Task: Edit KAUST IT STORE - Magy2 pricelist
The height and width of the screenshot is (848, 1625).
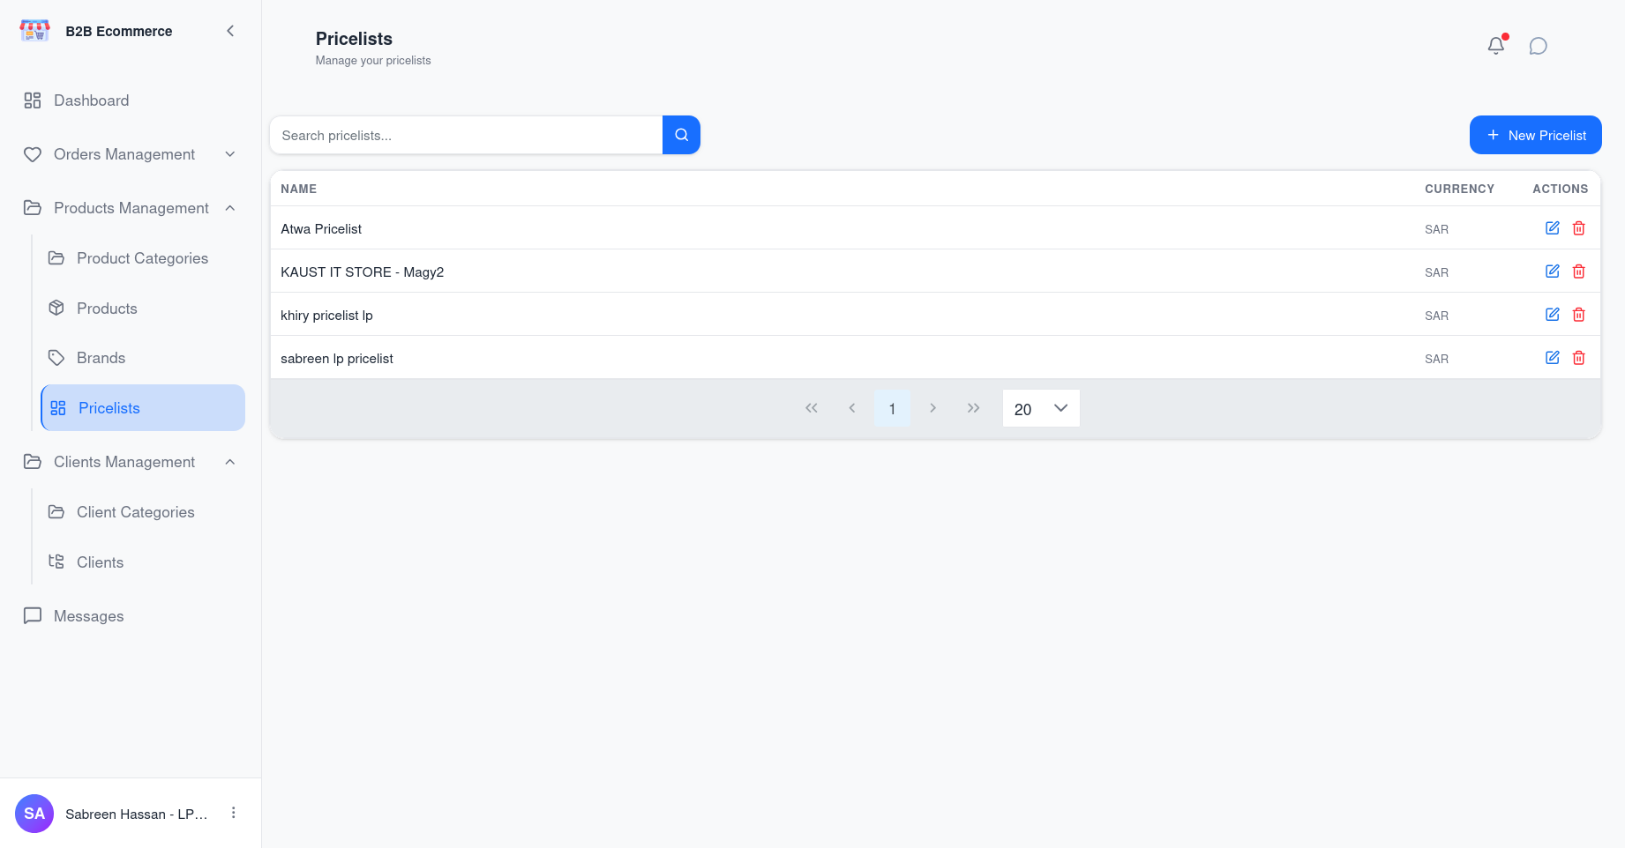Action: pyautogui.click(x=1553, y=272)
